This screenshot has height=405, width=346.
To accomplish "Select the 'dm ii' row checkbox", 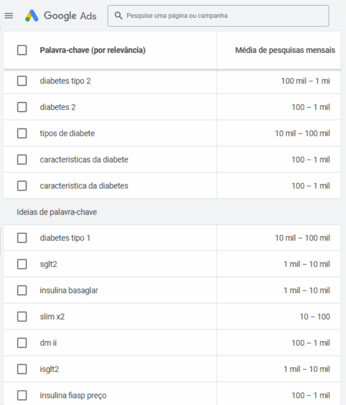I will (22, 343).
